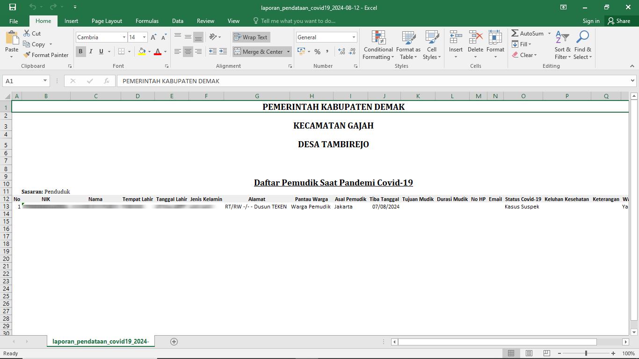The image size is (639, 359).
Task: Click the Comma Style icon
Action: [x=327, y=51]
